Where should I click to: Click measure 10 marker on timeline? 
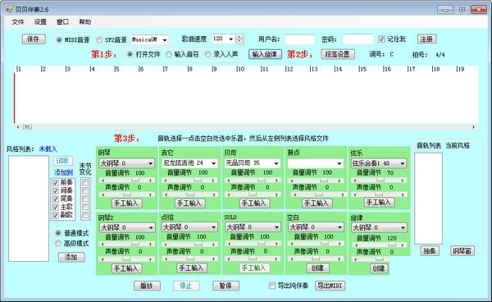coord(240,69)
